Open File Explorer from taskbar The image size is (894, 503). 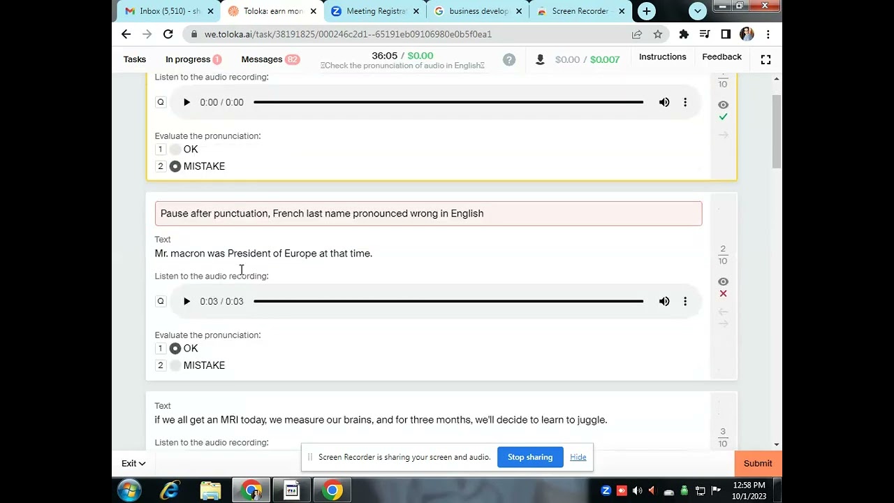(x=210, y=490)
